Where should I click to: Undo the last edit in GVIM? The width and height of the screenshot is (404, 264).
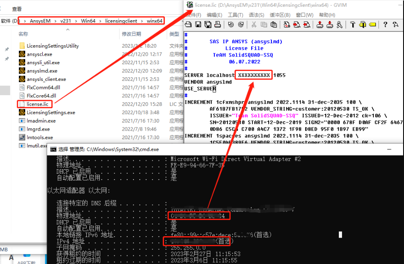tap(231, 24)
